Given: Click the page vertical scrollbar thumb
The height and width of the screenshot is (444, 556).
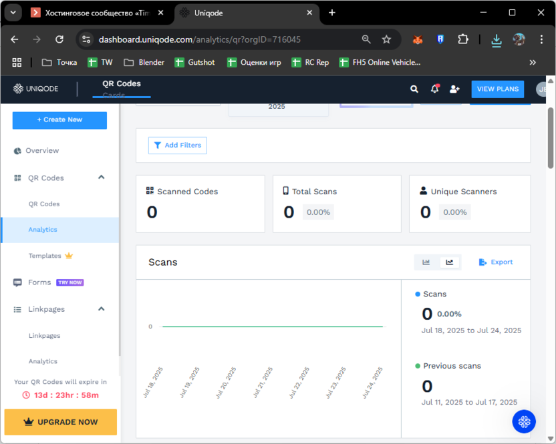Looking at the screenshot, I should [x=551, y=137].
